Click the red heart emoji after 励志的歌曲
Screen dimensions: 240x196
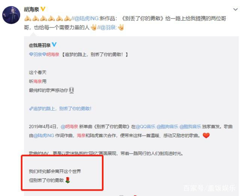pyautogui.click(x=206, y=135)
